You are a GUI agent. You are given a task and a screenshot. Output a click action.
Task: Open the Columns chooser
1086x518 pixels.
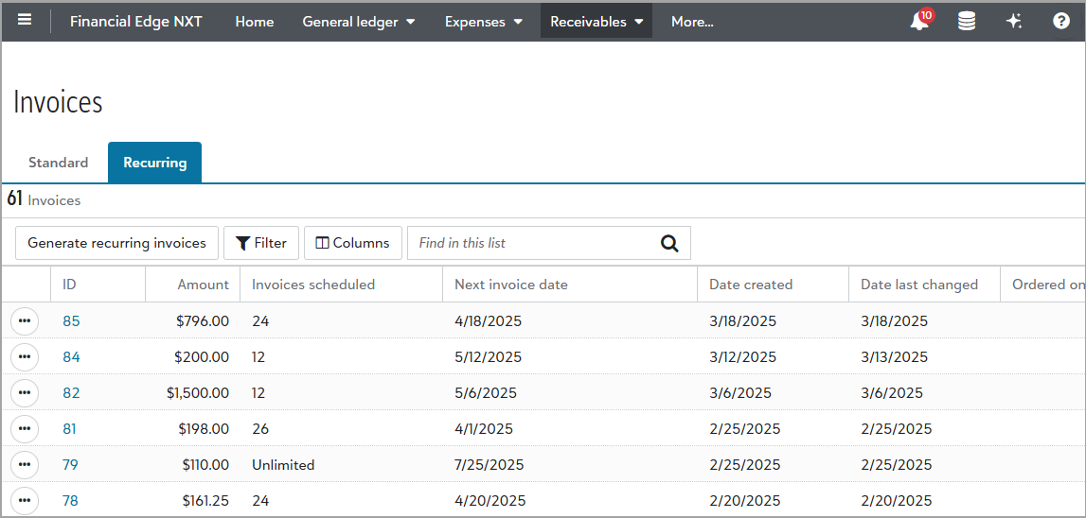click(x=352, y=243)
